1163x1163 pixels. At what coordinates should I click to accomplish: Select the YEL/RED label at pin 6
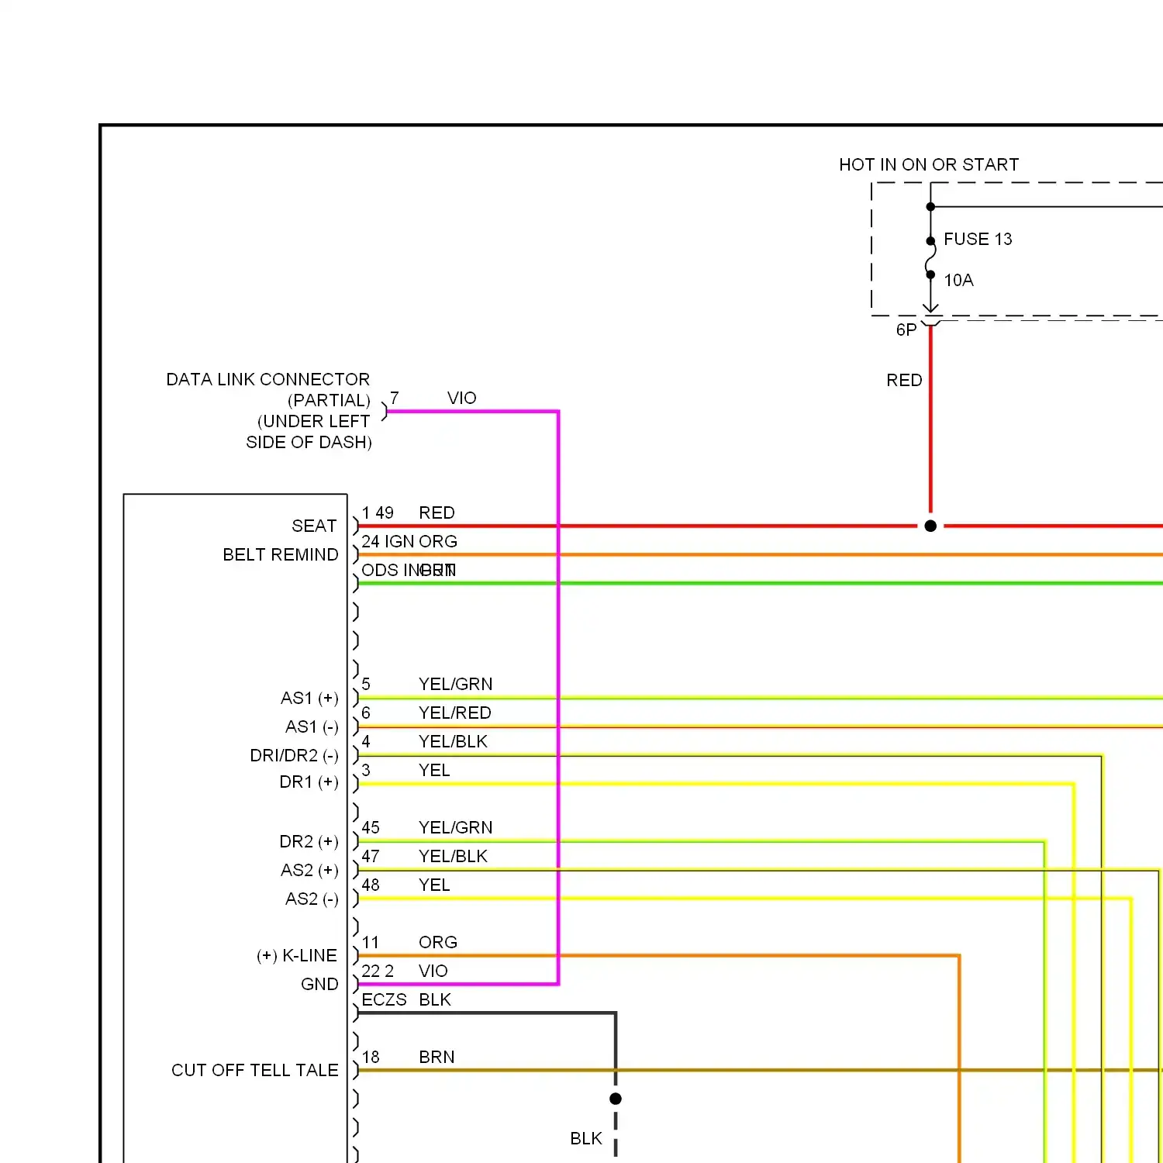[x=455, y=713]
